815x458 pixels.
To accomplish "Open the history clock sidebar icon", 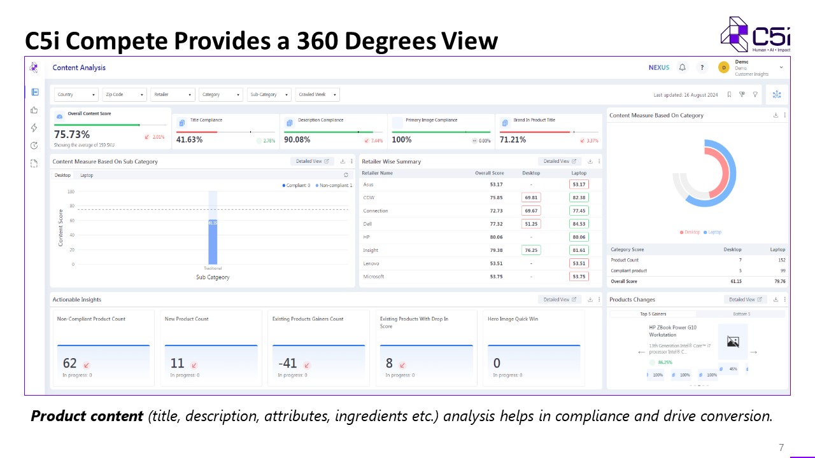I will 34,146.
